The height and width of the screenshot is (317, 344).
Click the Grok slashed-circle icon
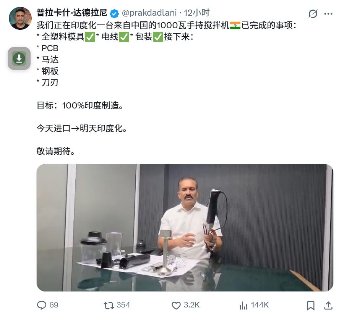[x=313, y=14]
